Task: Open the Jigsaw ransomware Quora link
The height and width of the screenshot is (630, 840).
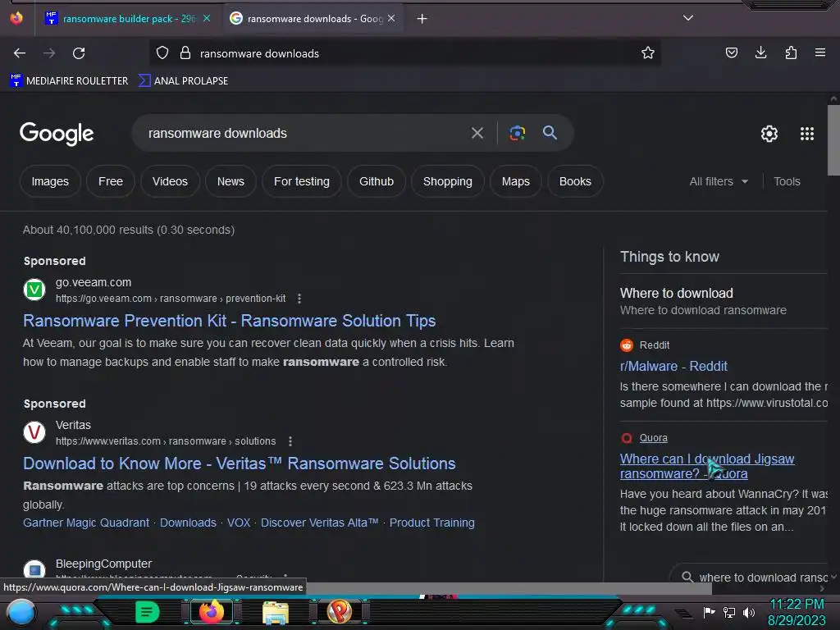Action: click(x=706, y=466)
